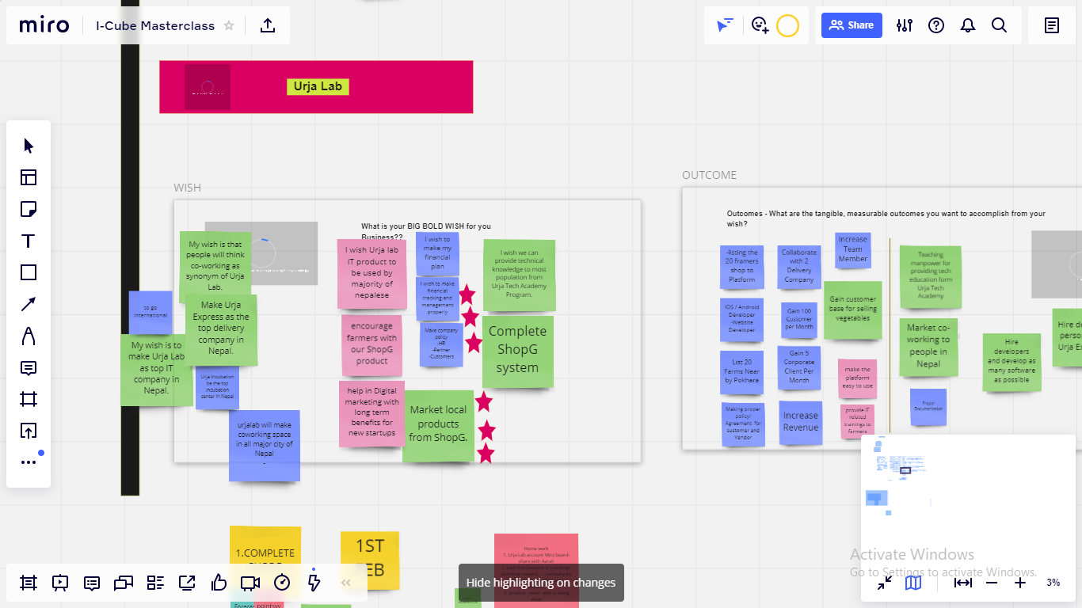The image size is (1082, 608).
Task: Click the Share button
Action: pos(852,25)
